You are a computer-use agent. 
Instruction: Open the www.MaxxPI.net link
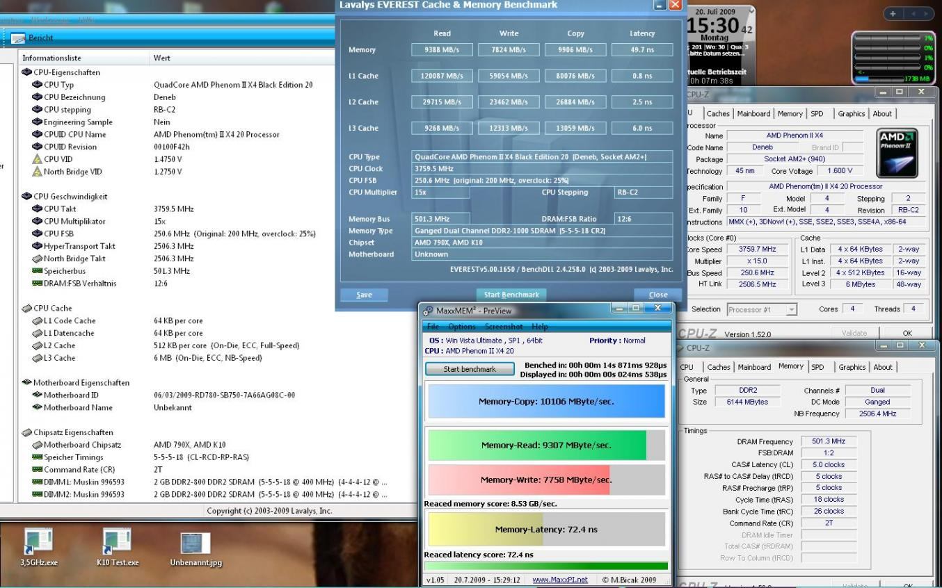tap(560, 580)
